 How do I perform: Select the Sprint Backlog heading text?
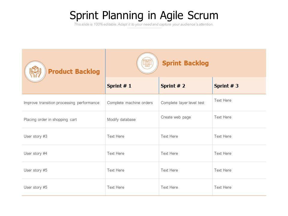[x=185, y=63]
